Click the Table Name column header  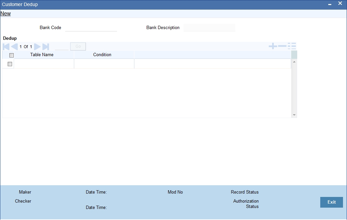(42, 55)
